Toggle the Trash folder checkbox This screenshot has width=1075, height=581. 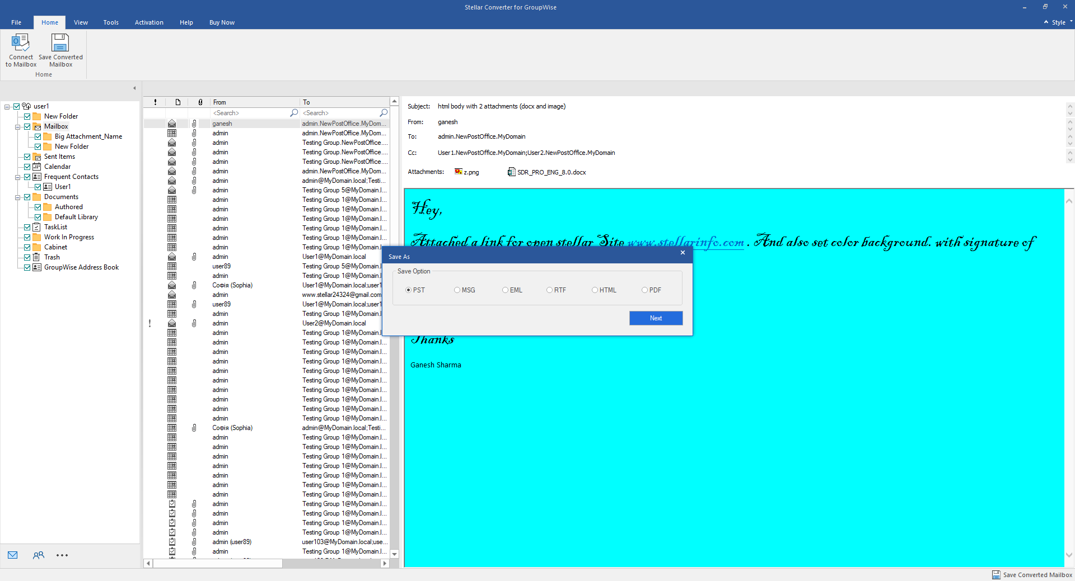click(27, 257)
